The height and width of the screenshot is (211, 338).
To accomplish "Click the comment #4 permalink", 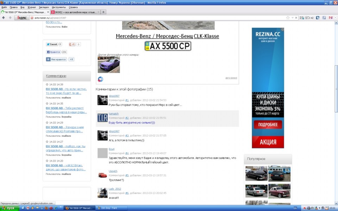I will 127,153.
